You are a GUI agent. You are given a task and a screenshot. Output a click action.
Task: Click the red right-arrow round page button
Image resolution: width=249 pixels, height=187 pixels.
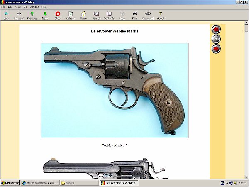tap(216, 49)
